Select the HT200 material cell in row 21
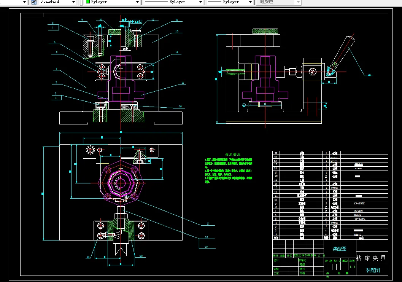402x282 pixels. 334,157
